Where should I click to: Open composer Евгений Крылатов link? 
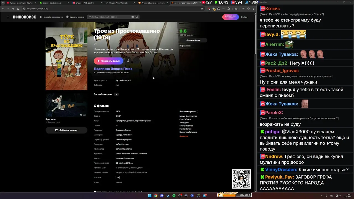tap(124, 149)
